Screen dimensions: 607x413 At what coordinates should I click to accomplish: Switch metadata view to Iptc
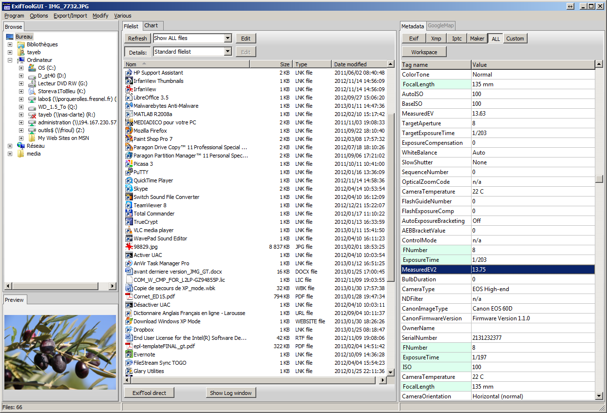pyautogui.click(x=457, y=39)
